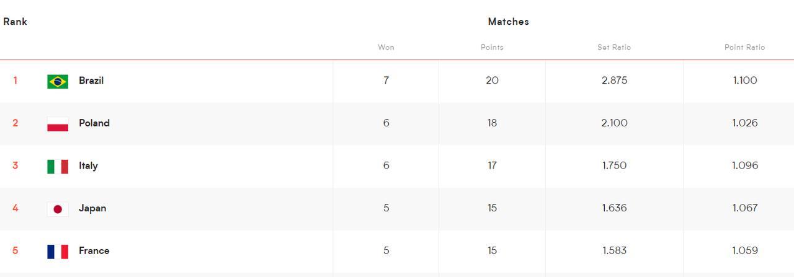Click Brazil's 2.875 set ratio cell

tap(614, 81)
